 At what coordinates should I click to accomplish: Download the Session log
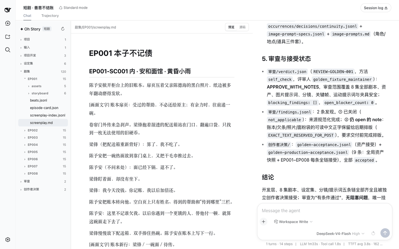(x=376, y=8)
